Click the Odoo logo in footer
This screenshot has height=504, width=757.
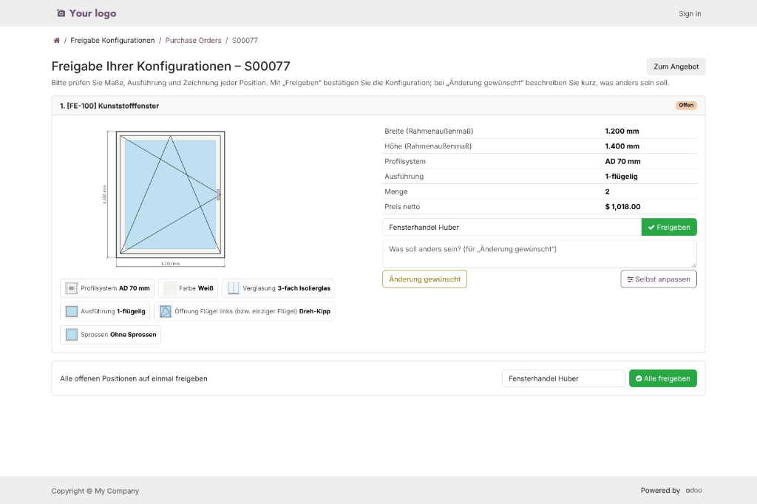[x=693, y=491]
